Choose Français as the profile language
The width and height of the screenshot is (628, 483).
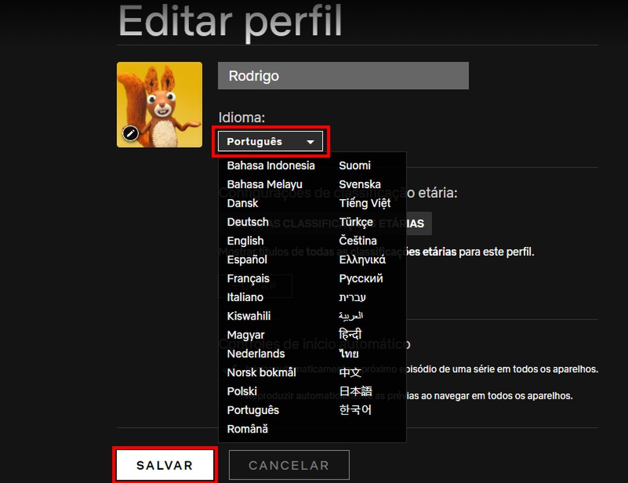pos(248,278)
